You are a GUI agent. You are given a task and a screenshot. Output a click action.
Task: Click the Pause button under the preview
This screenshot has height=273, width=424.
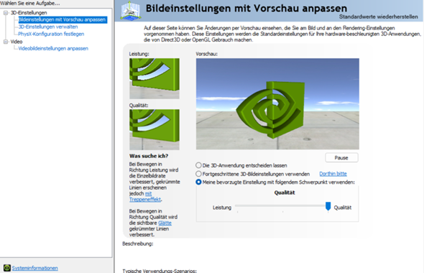(341, 157)
